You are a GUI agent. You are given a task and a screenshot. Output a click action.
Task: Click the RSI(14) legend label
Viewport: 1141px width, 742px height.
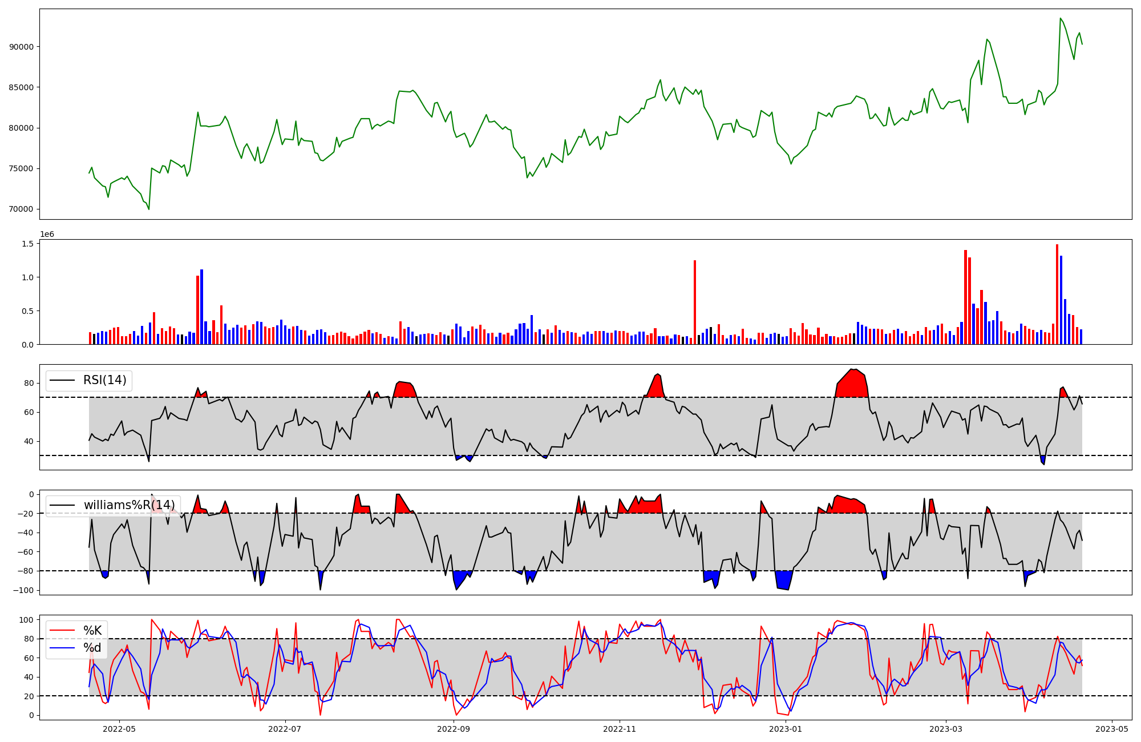click(x=105, y=380)
